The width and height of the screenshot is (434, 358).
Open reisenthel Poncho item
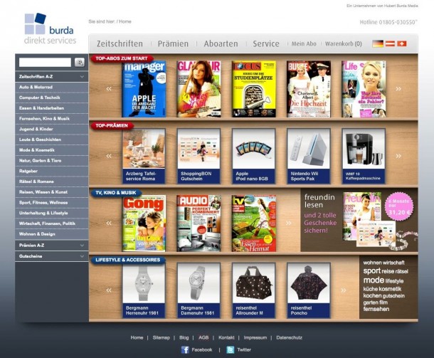tap(309, 290)
